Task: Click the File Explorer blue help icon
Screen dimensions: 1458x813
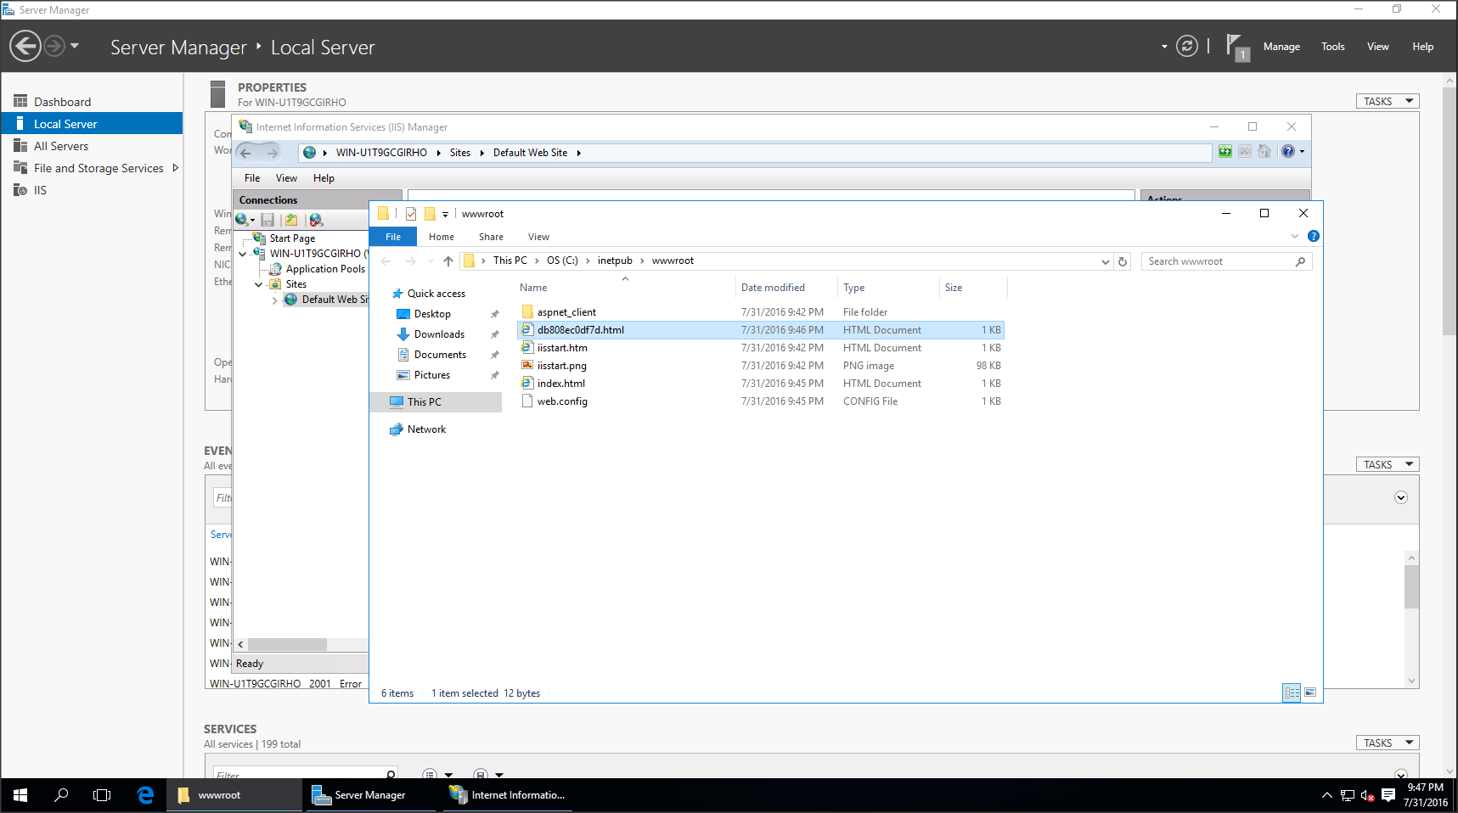Action: (1313, 237)
